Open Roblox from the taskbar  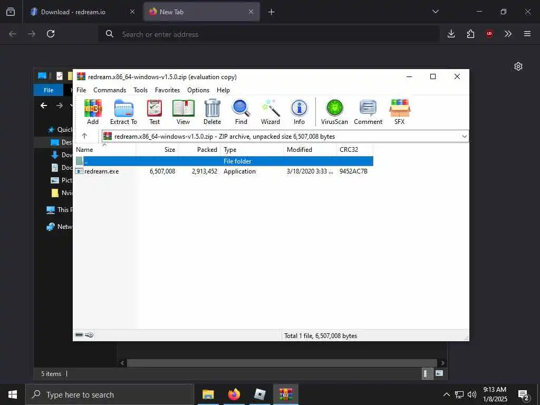tap(259, 394)
